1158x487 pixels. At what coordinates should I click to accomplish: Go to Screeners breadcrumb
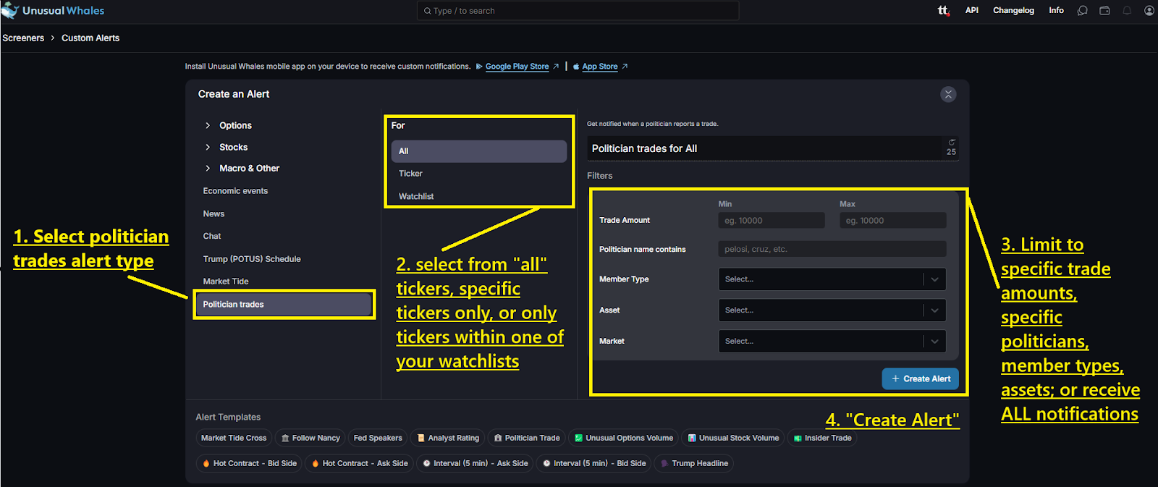tap(23, 38)
